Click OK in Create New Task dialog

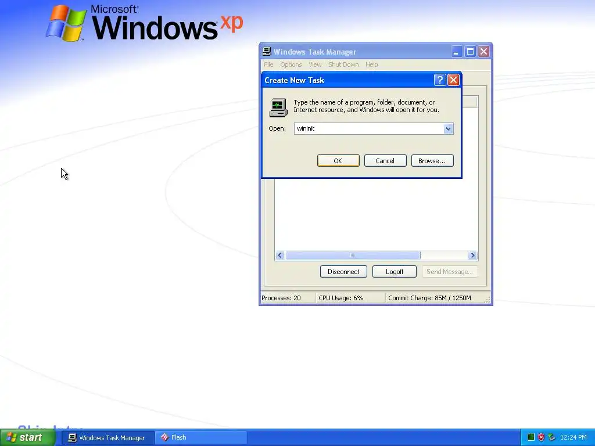click(x=338, y=161)
